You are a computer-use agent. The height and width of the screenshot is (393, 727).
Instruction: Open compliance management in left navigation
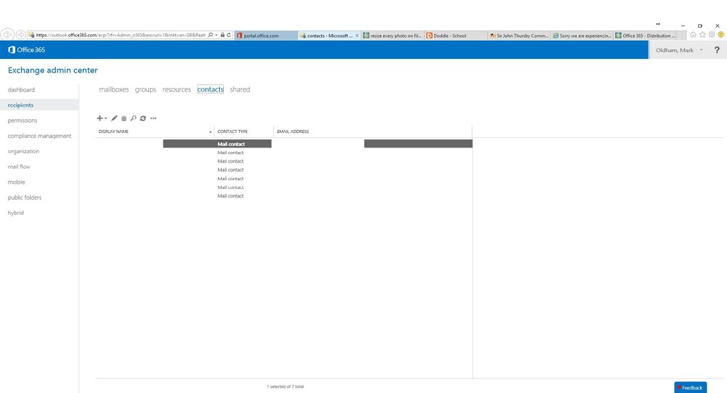[x=39, y=136]
